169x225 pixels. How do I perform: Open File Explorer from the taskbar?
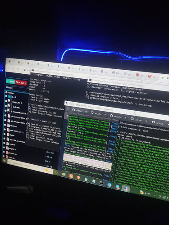pos(64,174)
